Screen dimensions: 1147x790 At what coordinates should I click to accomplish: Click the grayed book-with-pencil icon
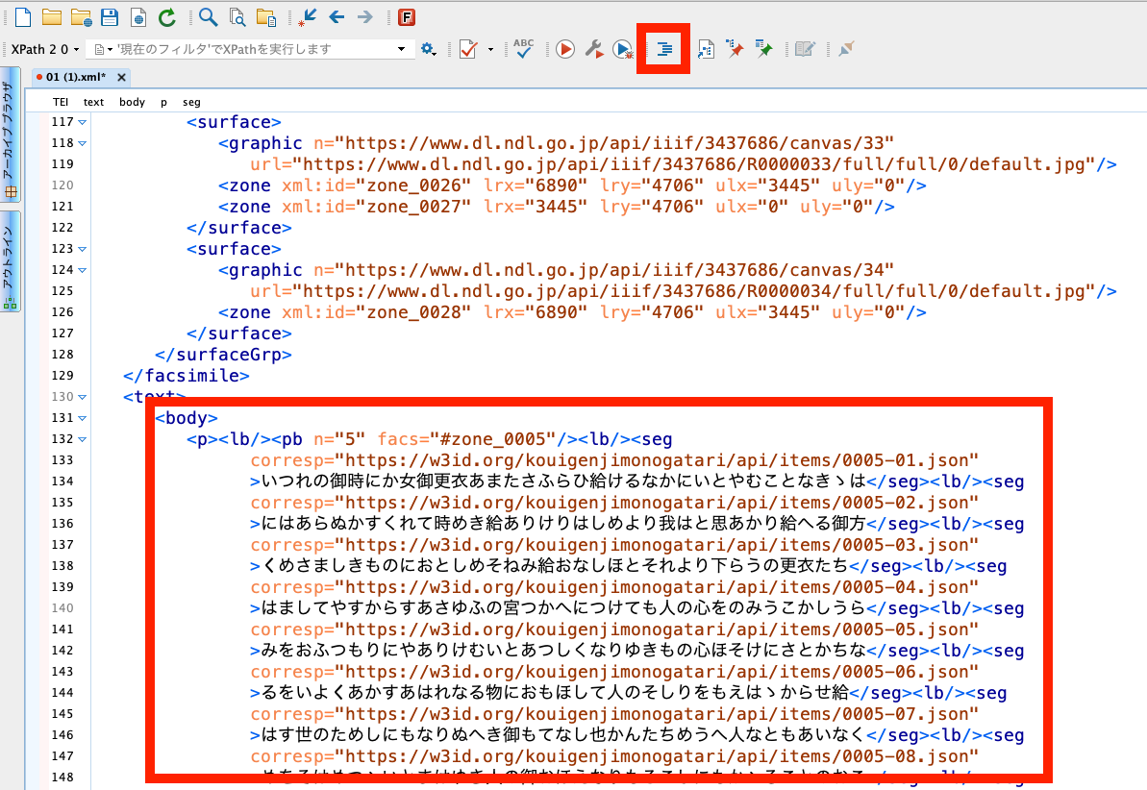point(805,49)
